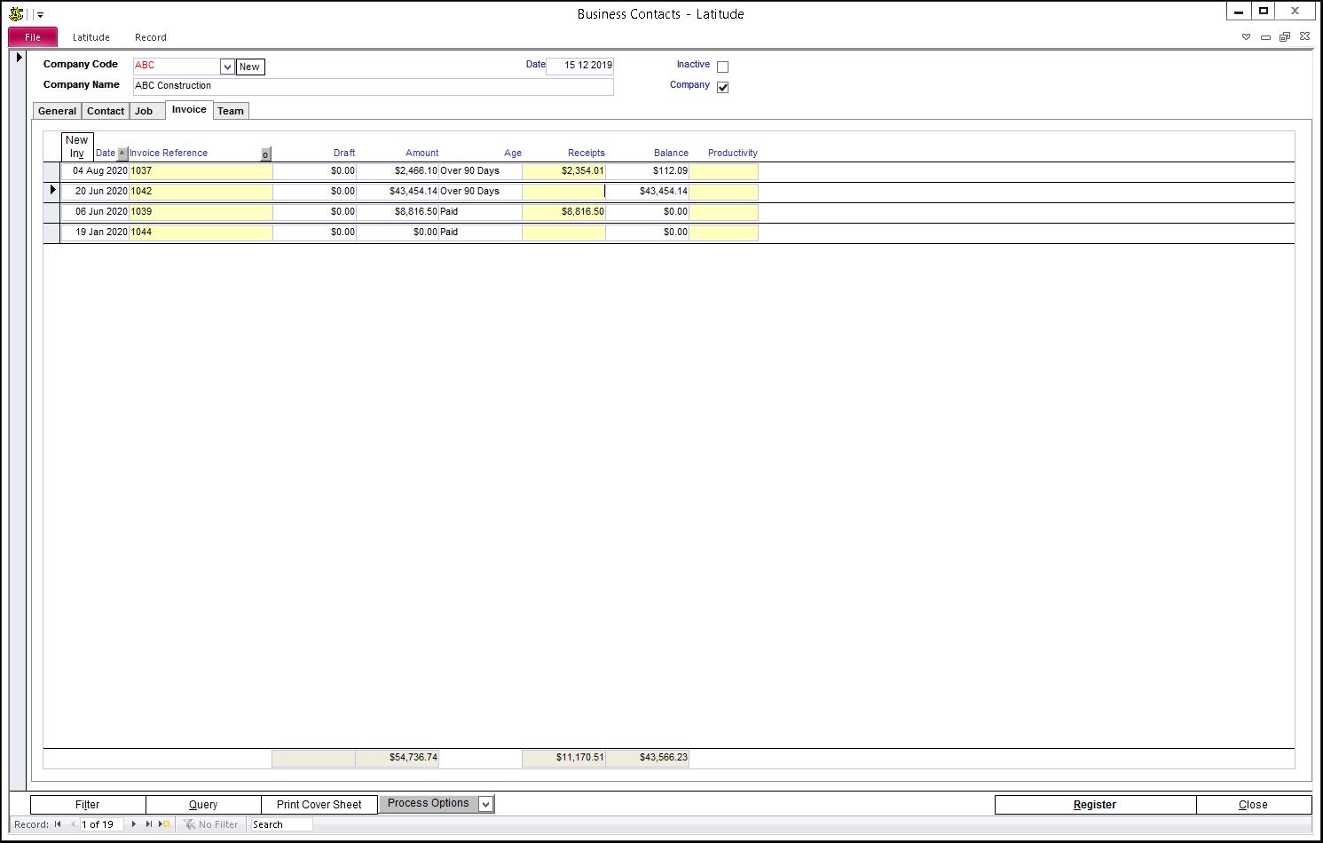The image size is (1323, 843).
Task: Restore the inner form window
Action: [1284, 37]
